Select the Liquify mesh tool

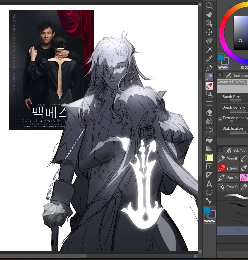[x=209, y=130]
